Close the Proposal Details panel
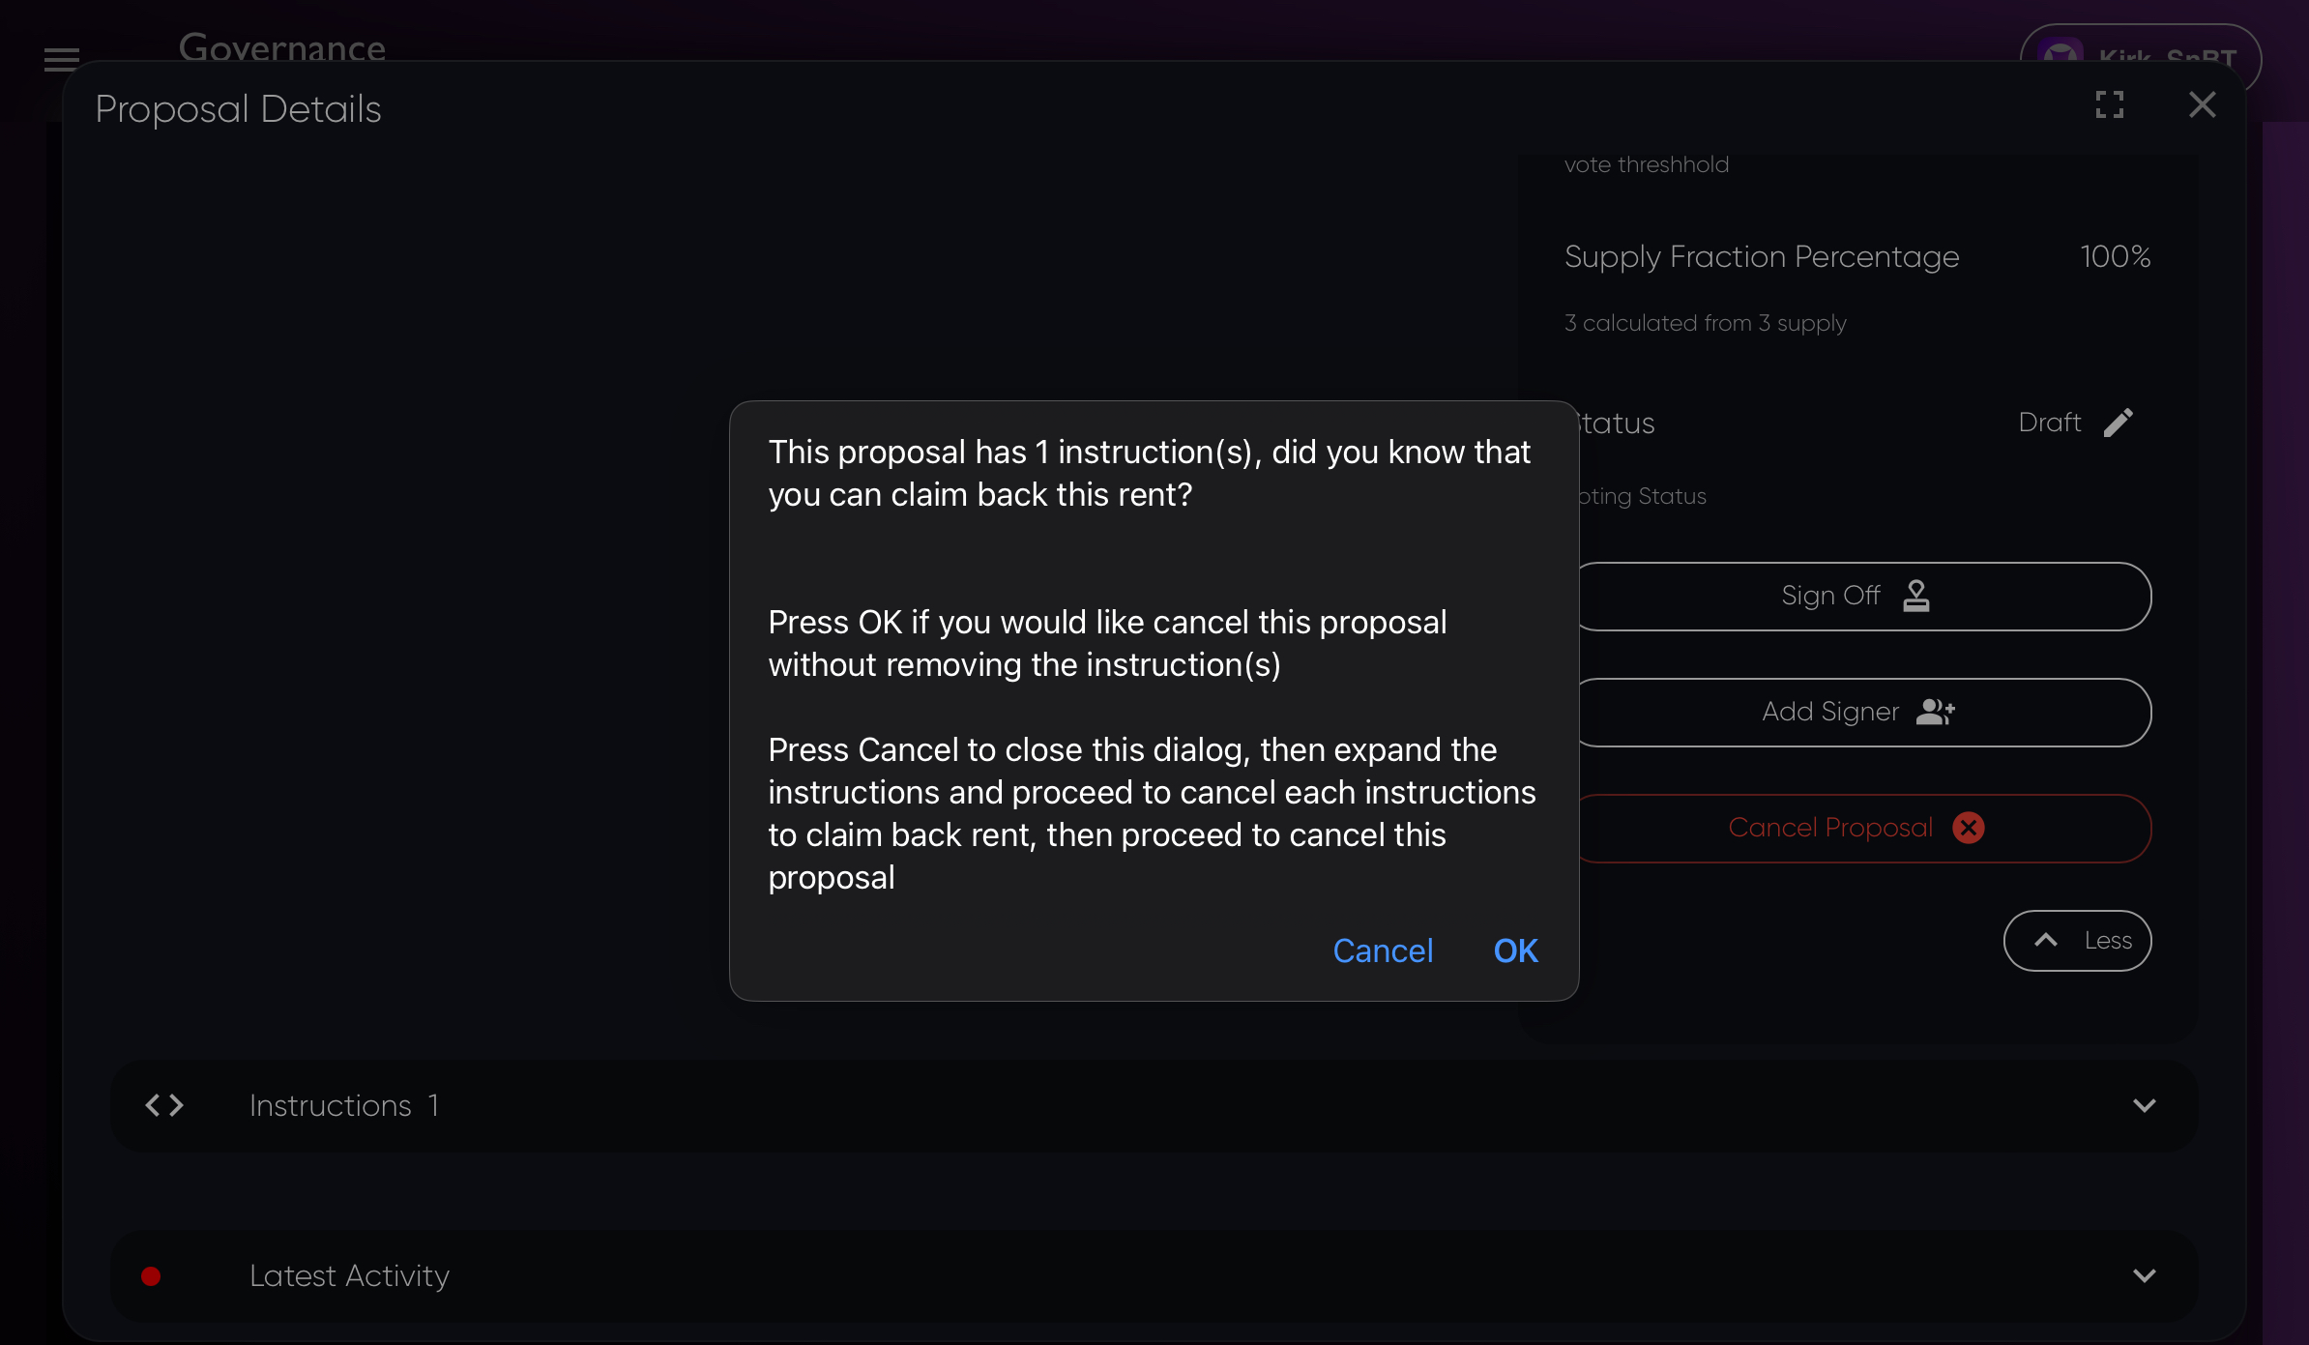This screenshot has width=2309, height=1345. point(2202,104)
